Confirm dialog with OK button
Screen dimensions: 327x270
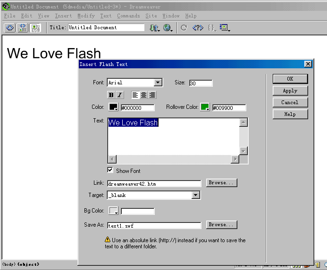(290, 79)
